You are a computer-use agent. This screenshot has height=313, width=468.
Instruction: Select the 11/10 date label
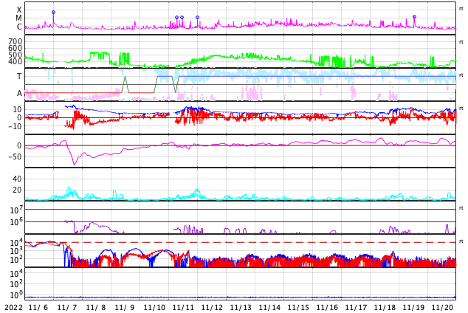[x=154, y=307]
